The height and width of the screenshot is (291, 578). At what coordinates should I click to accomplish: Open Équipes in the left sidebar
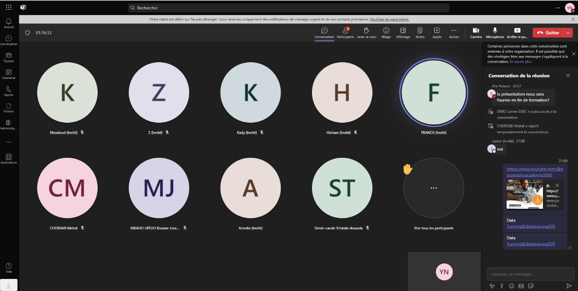9,57
